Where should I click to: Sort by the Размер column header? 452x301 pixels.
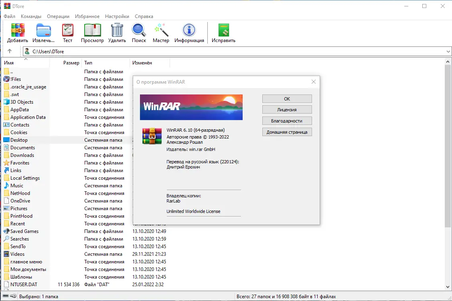(x=66, y=63)
